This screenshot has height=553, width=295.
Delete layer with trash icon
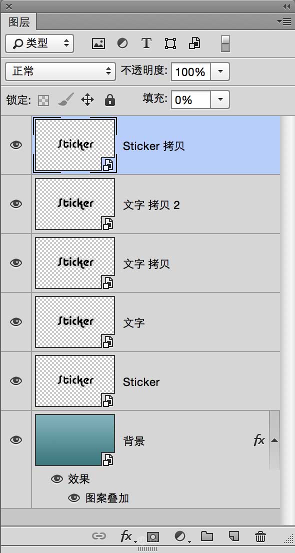click(260, 536)
